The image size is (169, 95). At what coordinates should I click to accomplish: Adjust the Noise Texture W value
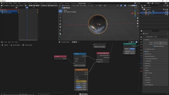(81, 81)
